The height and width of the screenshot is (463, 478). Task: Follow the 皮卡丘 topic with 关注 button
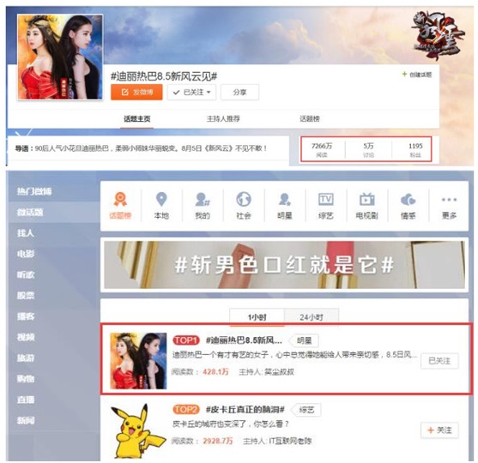pyautogui.click(x=439, y=430)
